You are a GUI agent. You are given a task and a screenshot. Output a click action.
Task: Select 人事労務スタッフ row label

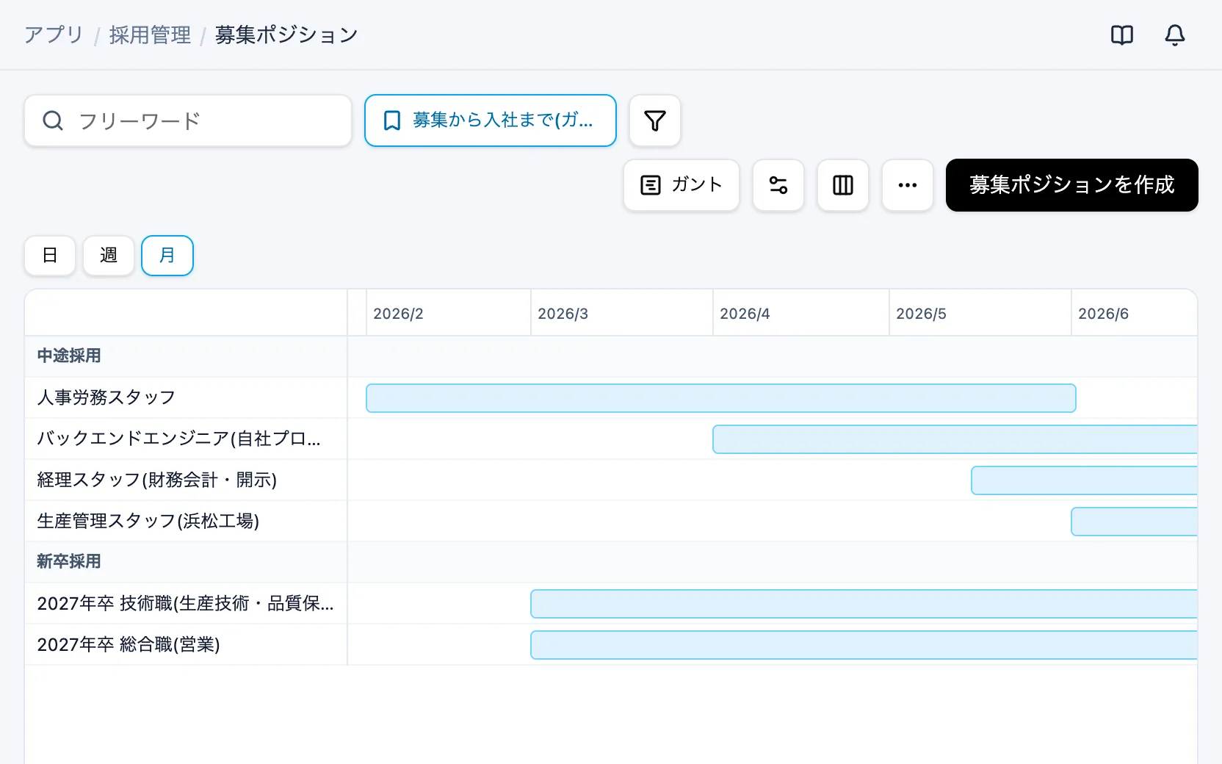click(x=106, y=397)
